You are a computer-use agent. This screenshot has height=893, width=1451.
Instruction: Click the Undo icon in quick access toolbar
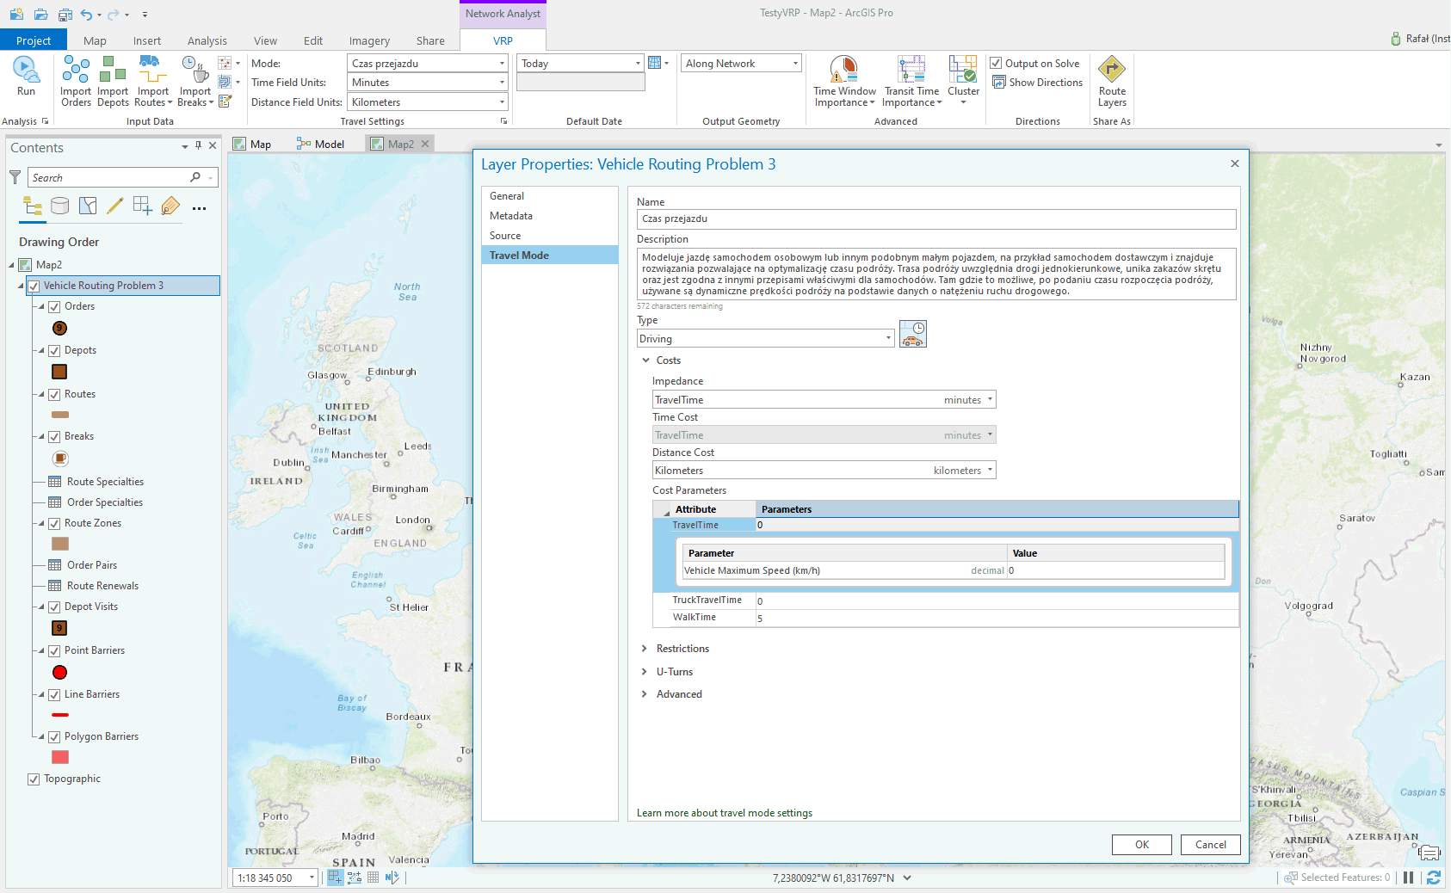pyautogui.click(x=86, y=15)
